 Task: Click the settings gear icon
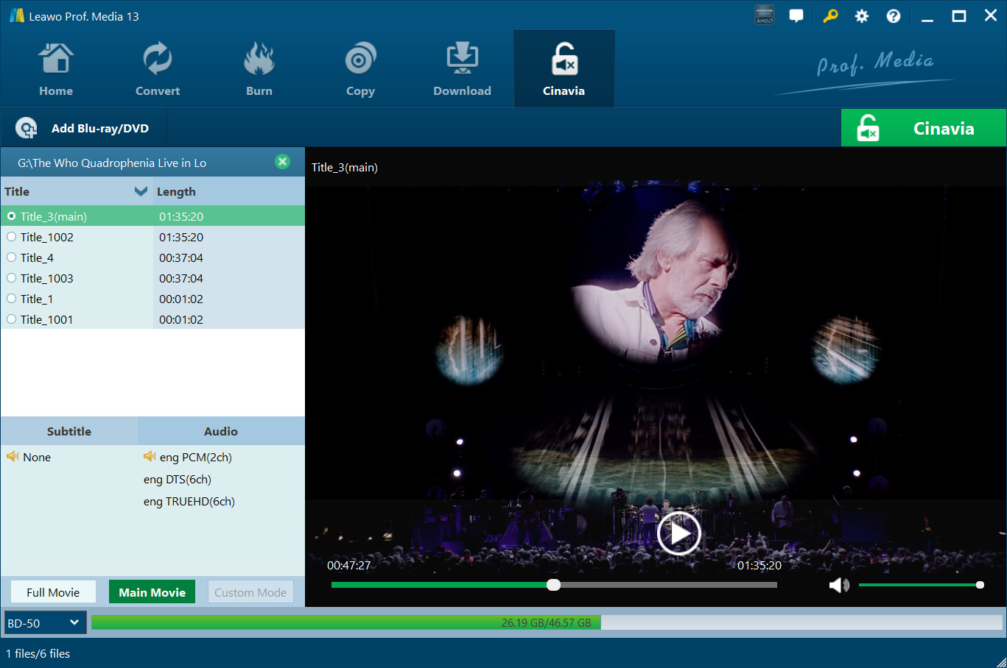point(861,16)
